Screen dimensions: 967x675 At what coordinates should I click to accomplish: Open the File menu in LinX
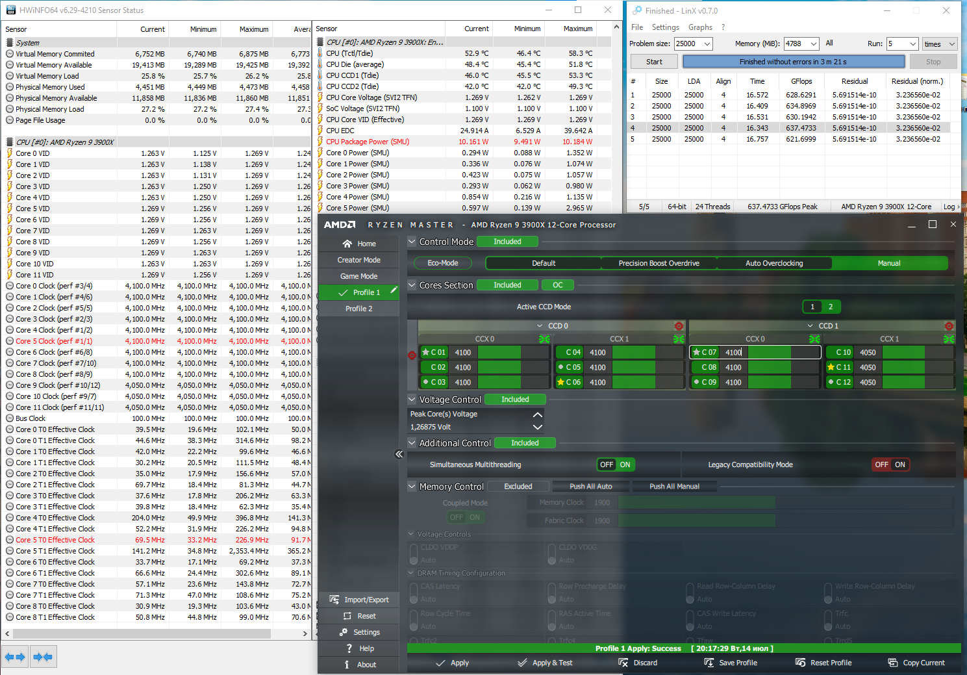[x=637, y=27]
